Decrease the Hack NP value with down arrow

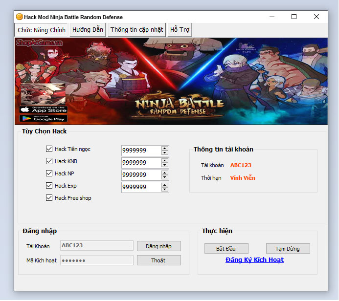tap(165, 177)
